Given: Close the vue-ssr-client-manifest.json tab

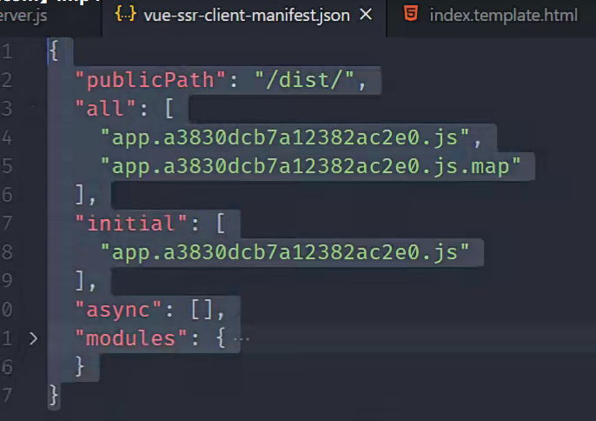Looking at the screenshot, I should [366, 15].
